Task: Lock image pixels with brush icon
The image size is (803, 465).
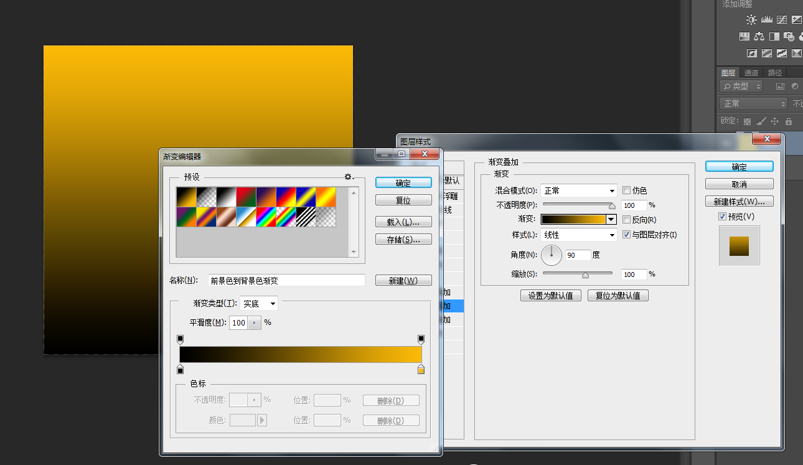Action: click(x=761, y=121)
